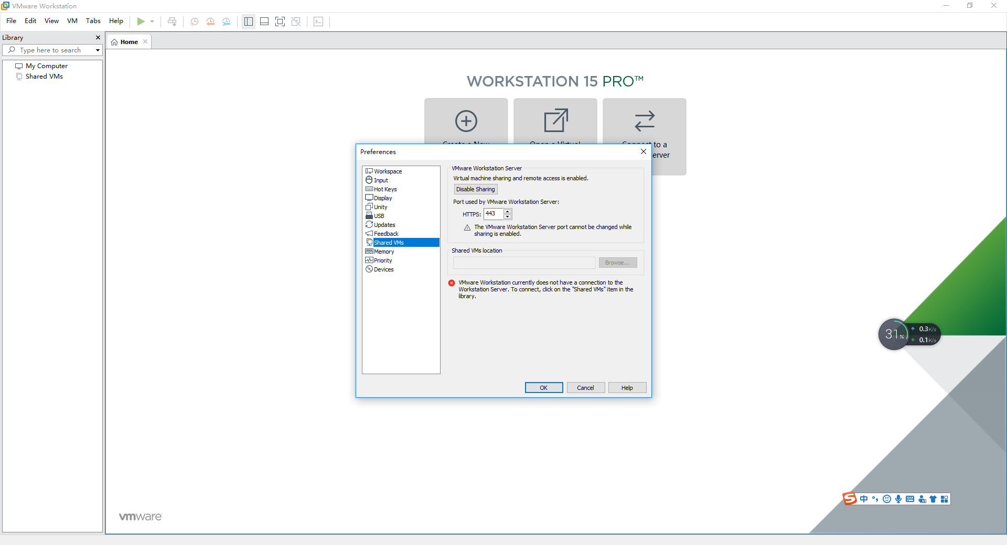Click the Shared VMs location field

click(524, 263)
